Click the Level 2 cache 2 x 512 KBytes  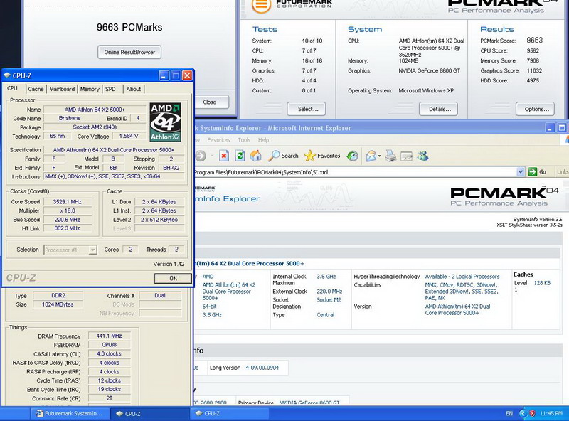[x=159, y=220]
